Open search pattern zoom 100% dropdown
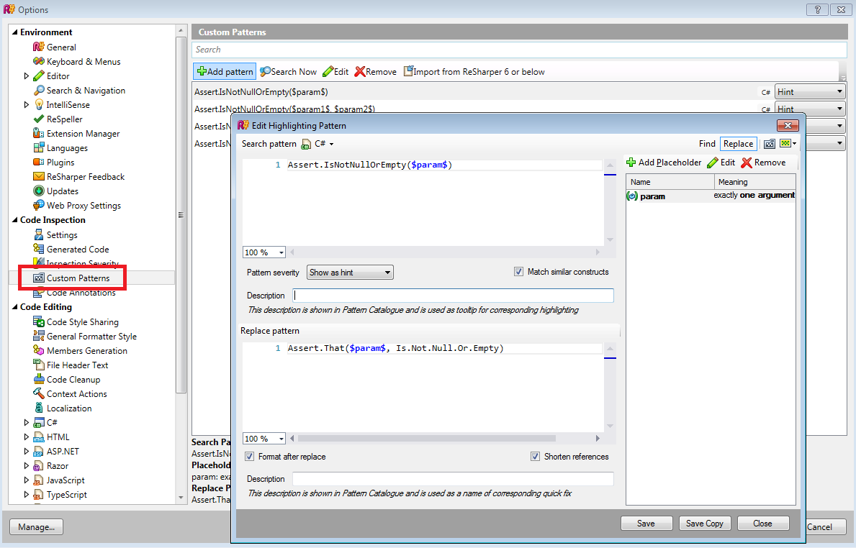Viewport: 856px width, 548px height. coord(264,252)
